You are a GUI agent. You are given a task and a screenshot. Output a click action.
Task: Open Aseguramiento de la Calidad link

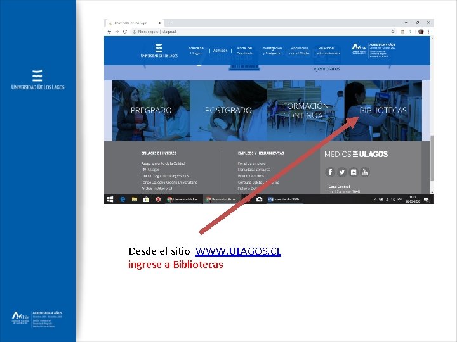click(163, 163)
